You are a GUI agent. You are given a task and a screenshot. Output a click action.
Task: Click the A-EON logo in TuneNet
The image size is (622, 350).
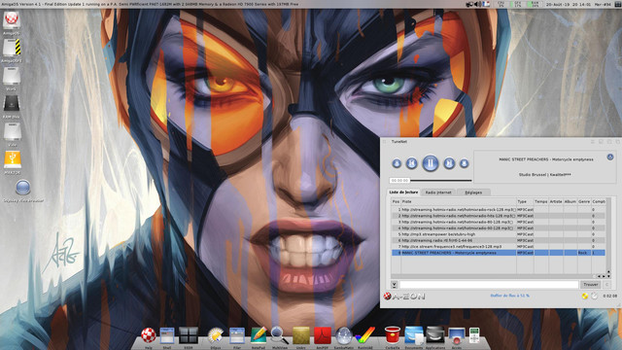pos(404,296)
